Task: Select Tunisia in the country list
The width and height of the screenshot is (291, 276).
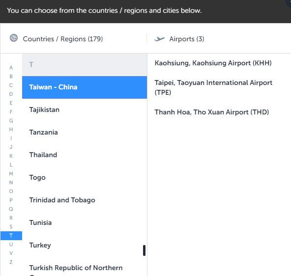Action: tap(85, 222)
